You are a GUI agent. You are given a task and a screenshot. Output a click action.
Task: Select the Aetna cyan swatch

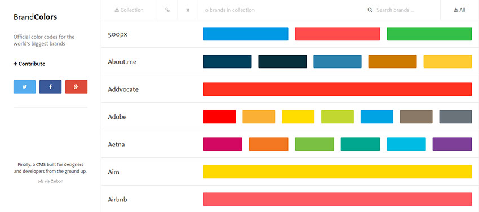tap(406, 144)
